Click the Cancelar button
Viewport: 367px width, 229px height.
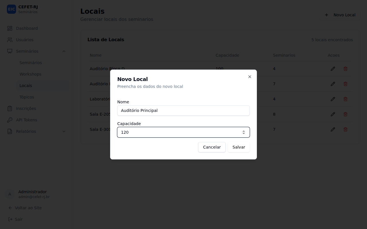point(212,147)
